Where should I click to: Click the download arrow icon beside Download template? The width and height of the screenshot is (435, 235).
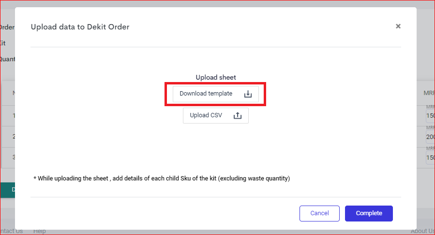(x=248, y=94)
